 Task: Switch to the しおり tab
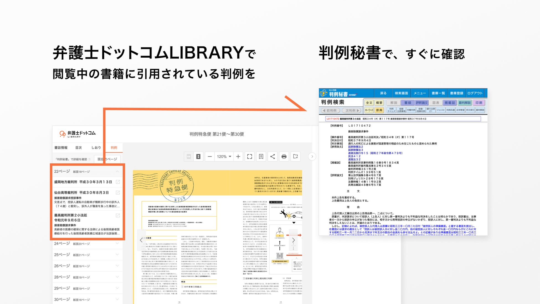coord(96,148)
